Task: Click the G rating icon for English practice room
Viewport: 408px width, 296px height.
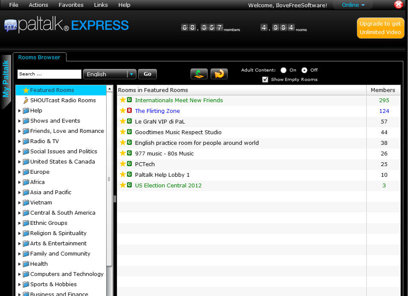Action: click(x=129, y=142)
